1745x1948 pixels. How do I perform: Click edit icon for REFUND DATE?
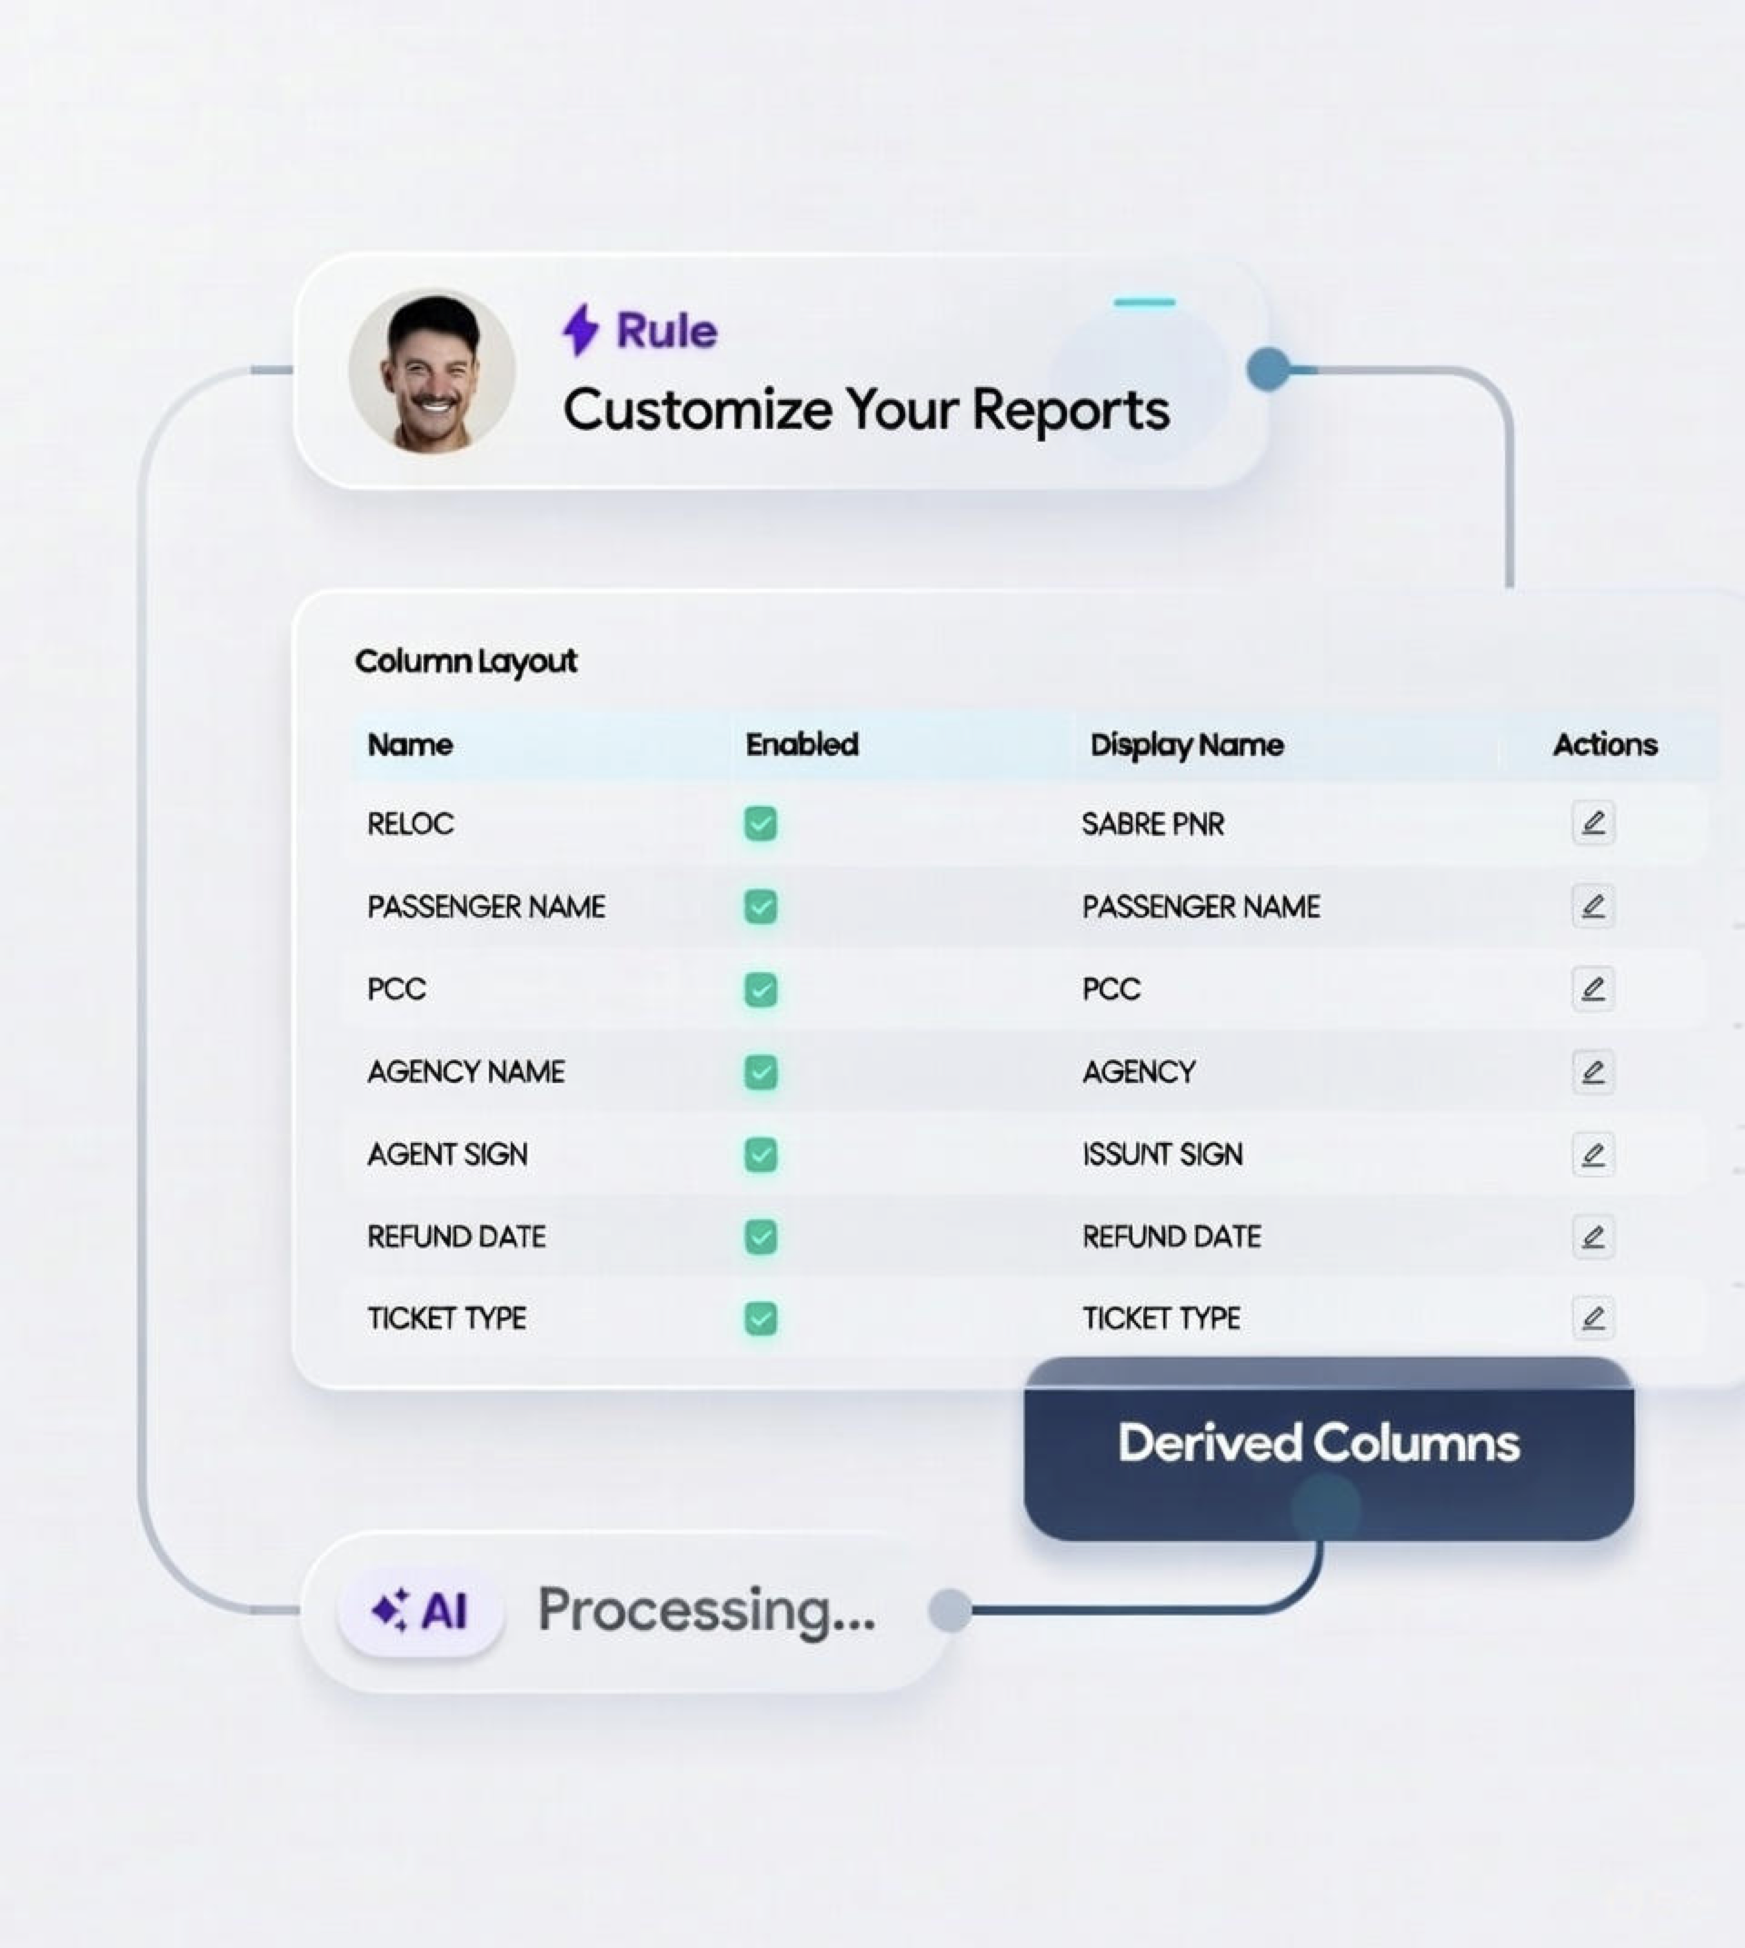[1592, 1236]
